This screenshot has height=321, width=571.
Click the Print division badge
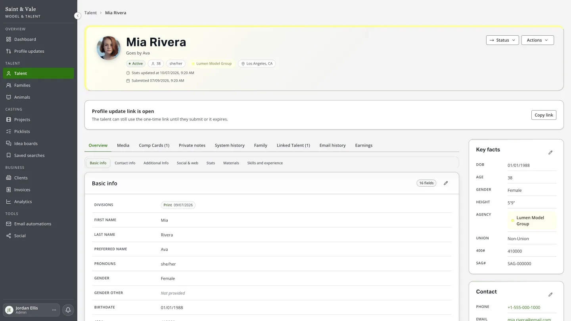tap(178, 205)
